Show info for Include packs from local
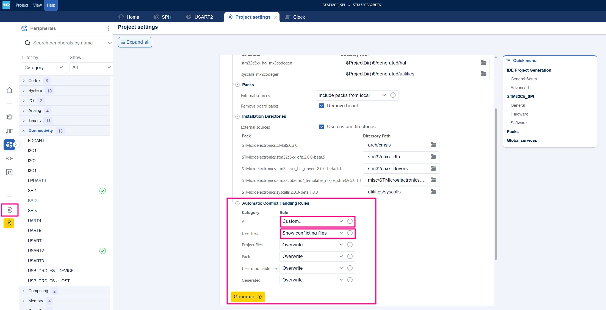 point(393,95)
